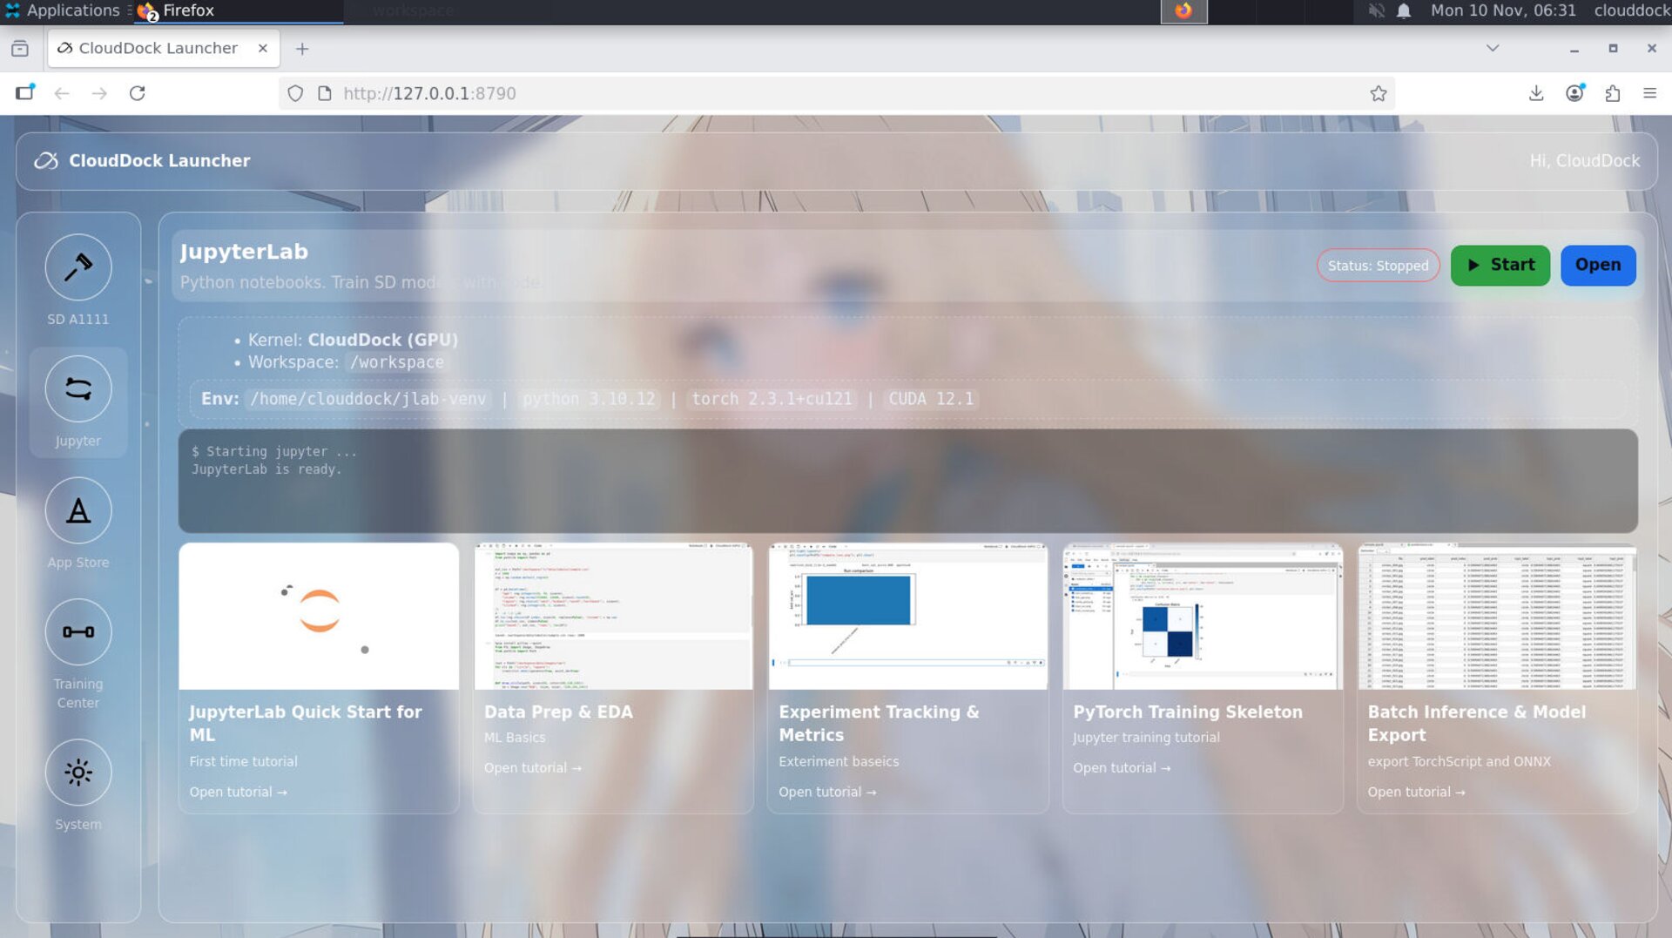Open Firefox downloads icon
The image size is (1672, 938).
click(1536, 93)
